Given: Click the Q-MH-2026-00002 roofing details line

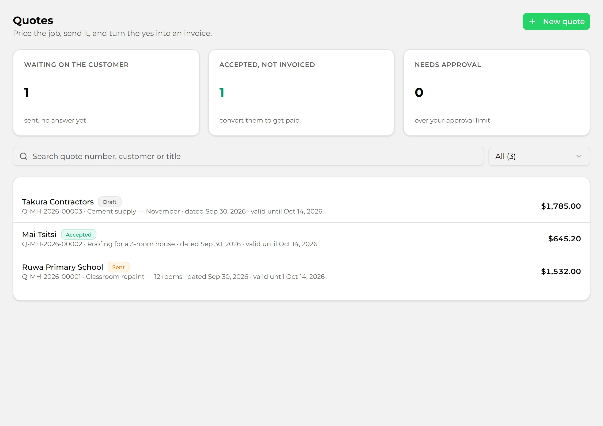Looking at the screenshot, I should (169, 244).
